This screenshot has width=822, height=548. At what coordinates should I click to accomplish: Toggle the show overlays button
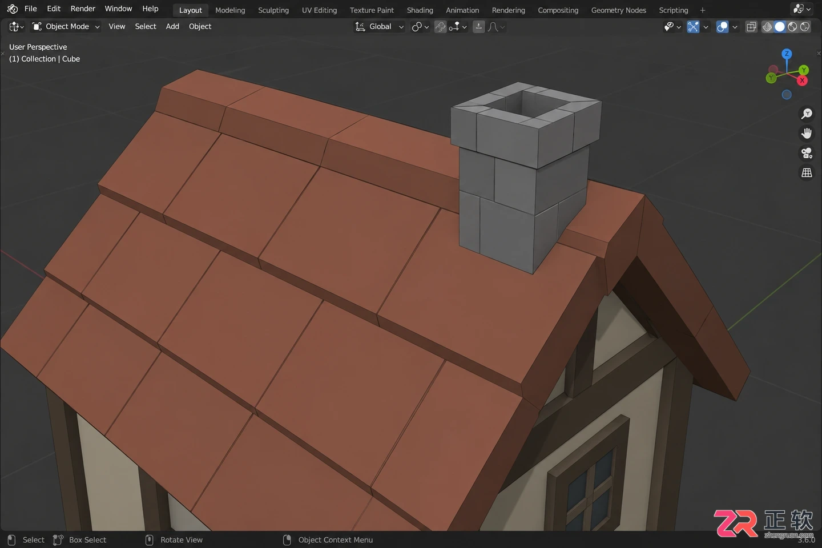[x=722, y=26]
